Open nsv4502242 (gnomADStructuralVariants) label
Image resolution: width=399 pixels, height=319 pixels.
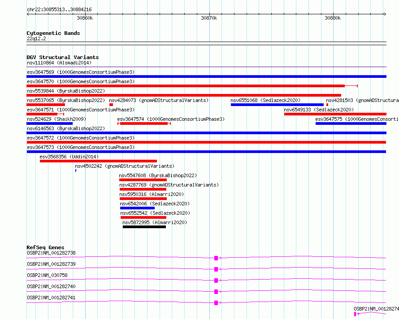pos(125,166)
